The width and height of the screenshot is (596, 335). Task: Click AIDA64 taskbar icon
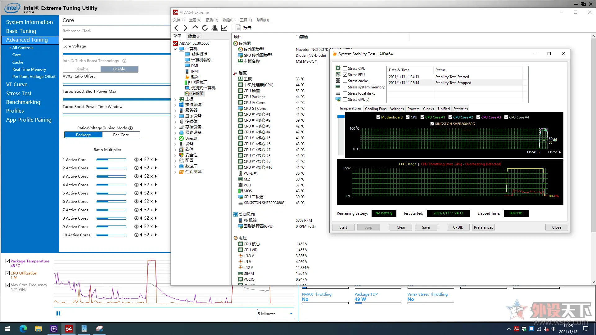click(x=69, y=329)
